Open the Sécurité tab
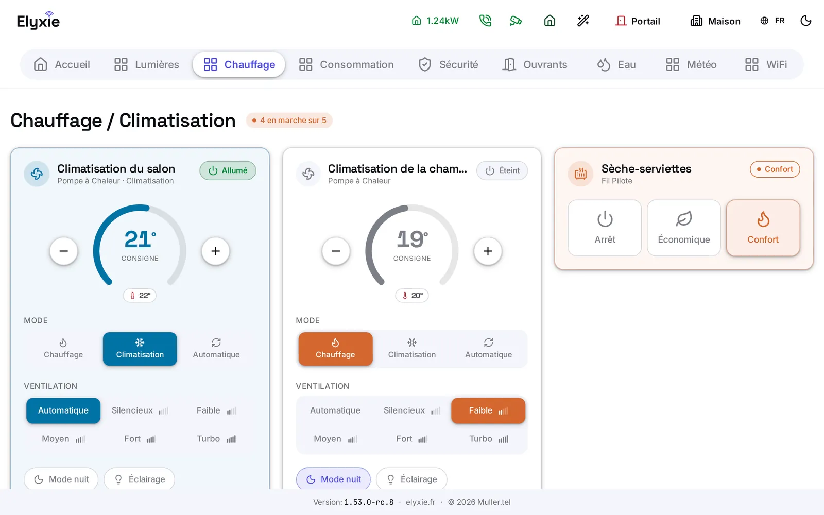Image resolution: width=824 pixels, height=515 pixels. tap(449, 64)
